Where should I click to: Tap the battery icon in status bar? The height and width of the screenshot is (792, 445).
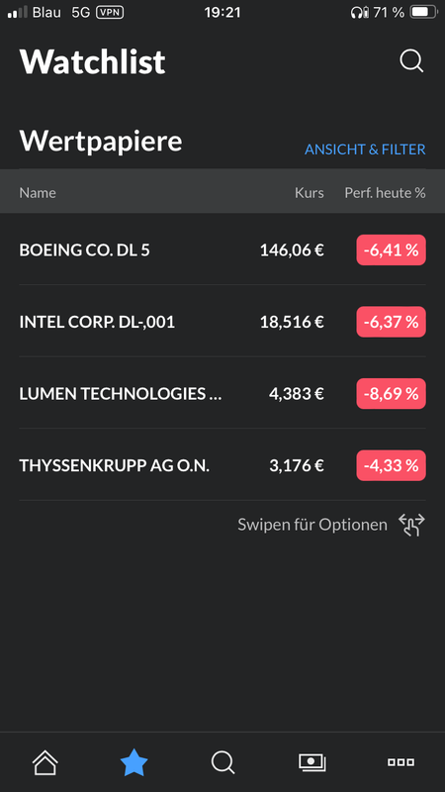(x=423, y=12)
